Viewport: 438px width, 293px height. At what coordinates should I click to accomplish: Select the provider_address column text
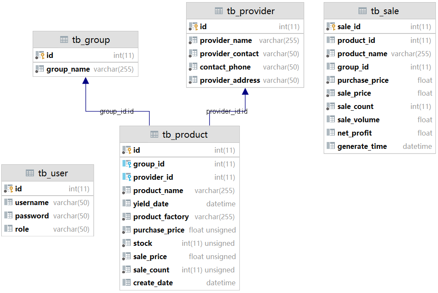coord(230,80)
